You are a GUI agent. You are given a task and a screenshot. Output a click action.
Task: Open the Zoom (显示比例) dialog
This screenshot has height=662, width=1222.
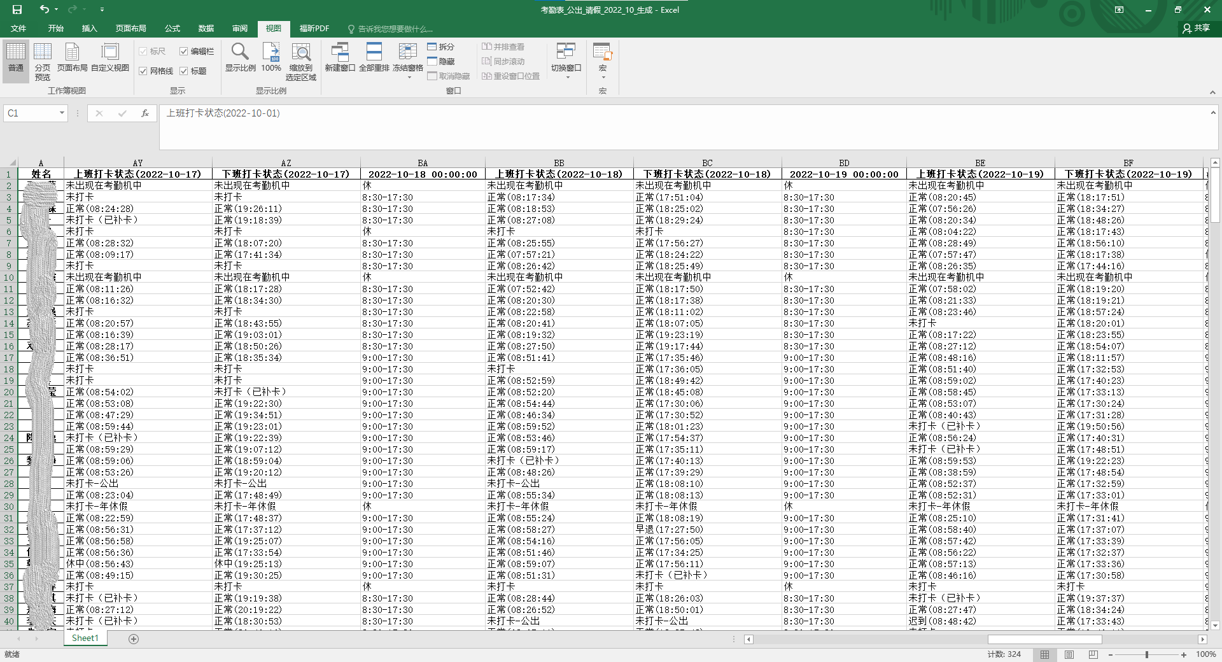coord(240,57)
